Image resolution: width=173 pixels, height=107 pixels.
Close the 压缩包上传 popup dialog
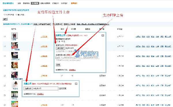tap(103, 35)
